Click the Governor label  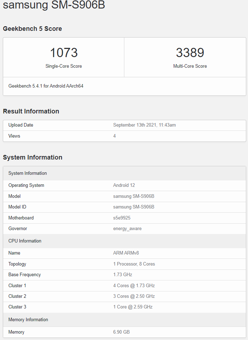point(18,229)
